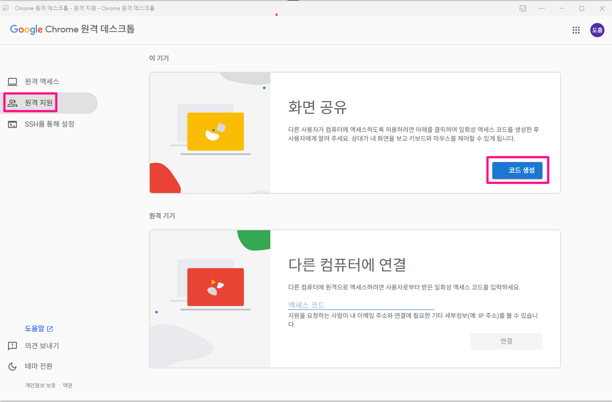Click the people icon beside 원격 지원
Image resolution: width=612 pixels, height=402 pixels.
point(12,103)
